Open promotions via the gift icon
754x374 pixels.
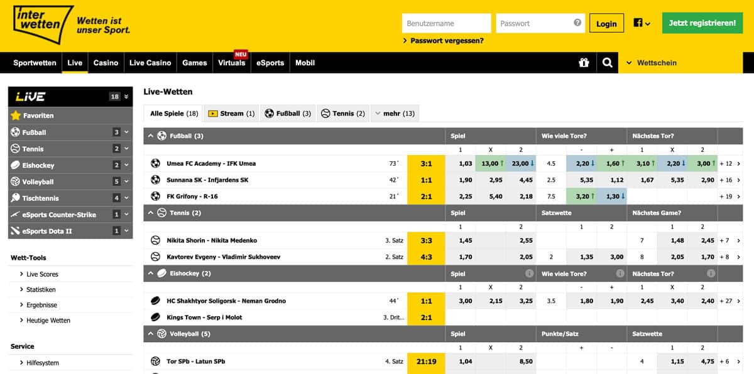tap(584, 63)
